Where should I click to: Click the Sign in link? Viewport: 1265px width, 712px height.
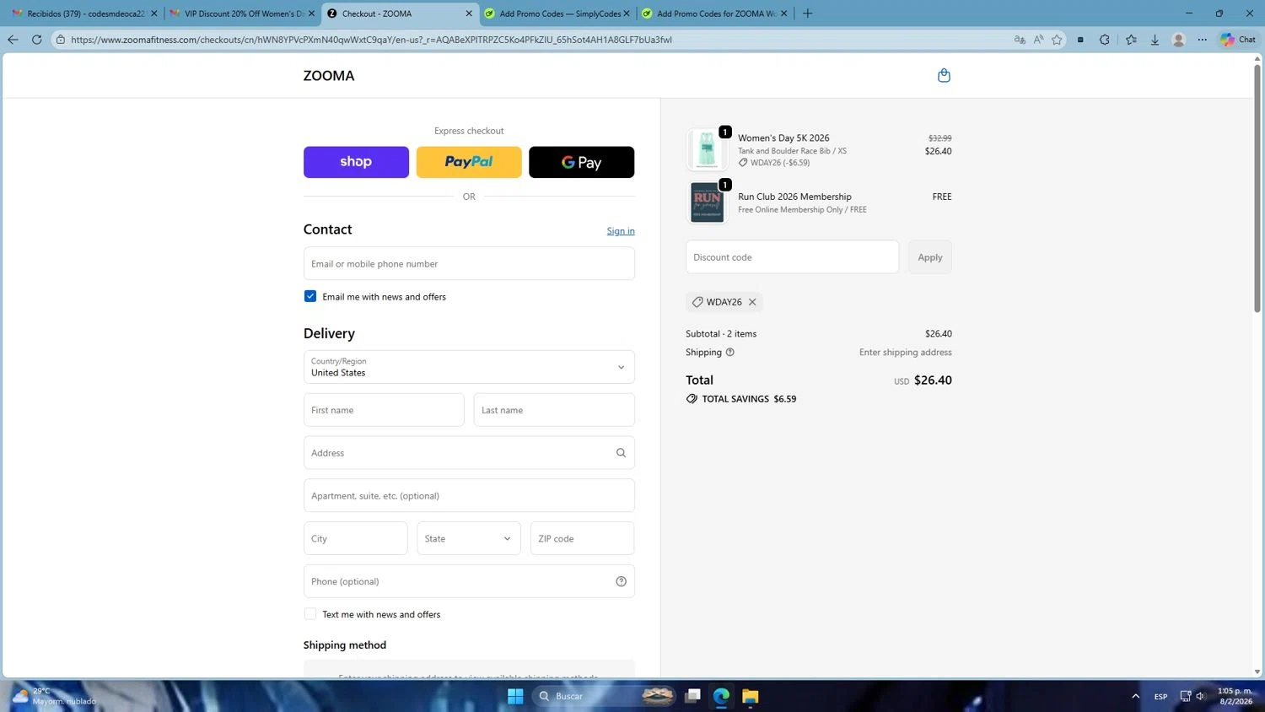click(x=621, y=231)
